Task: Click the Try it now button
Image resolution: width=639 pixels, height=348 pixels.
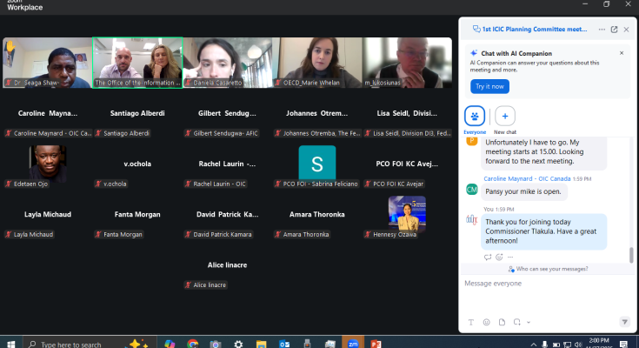Action: (489, 86)
